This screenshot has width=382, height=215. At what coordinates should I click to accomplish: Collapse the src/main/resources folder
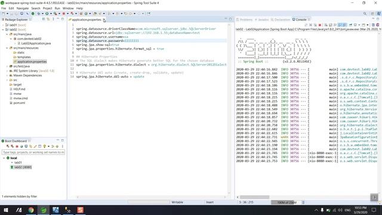tap(7, 48)
